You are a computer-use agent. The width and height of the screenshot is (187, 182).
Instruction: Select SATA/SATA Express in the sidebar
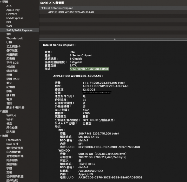coord(19,30)
